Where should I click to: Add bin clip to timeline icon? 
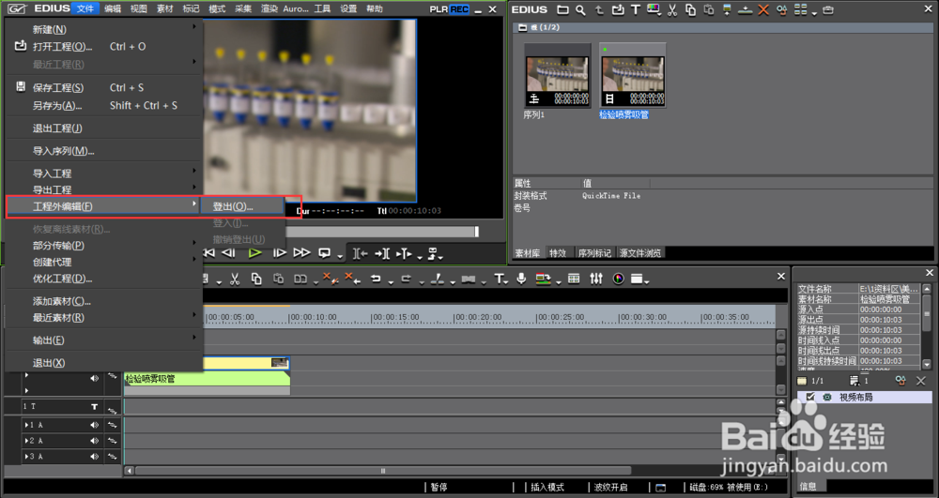point(745,10)
